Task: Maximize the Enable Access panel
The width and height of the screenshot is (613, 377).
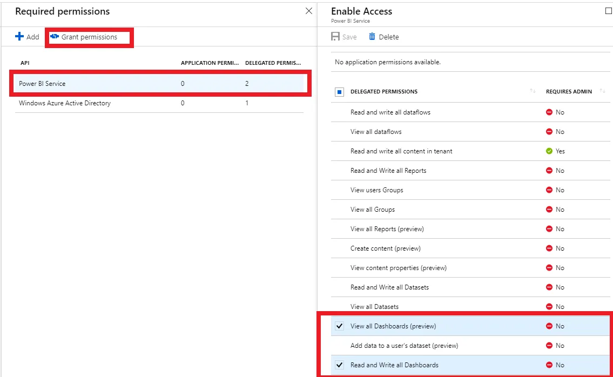Action: pos(609,11)
